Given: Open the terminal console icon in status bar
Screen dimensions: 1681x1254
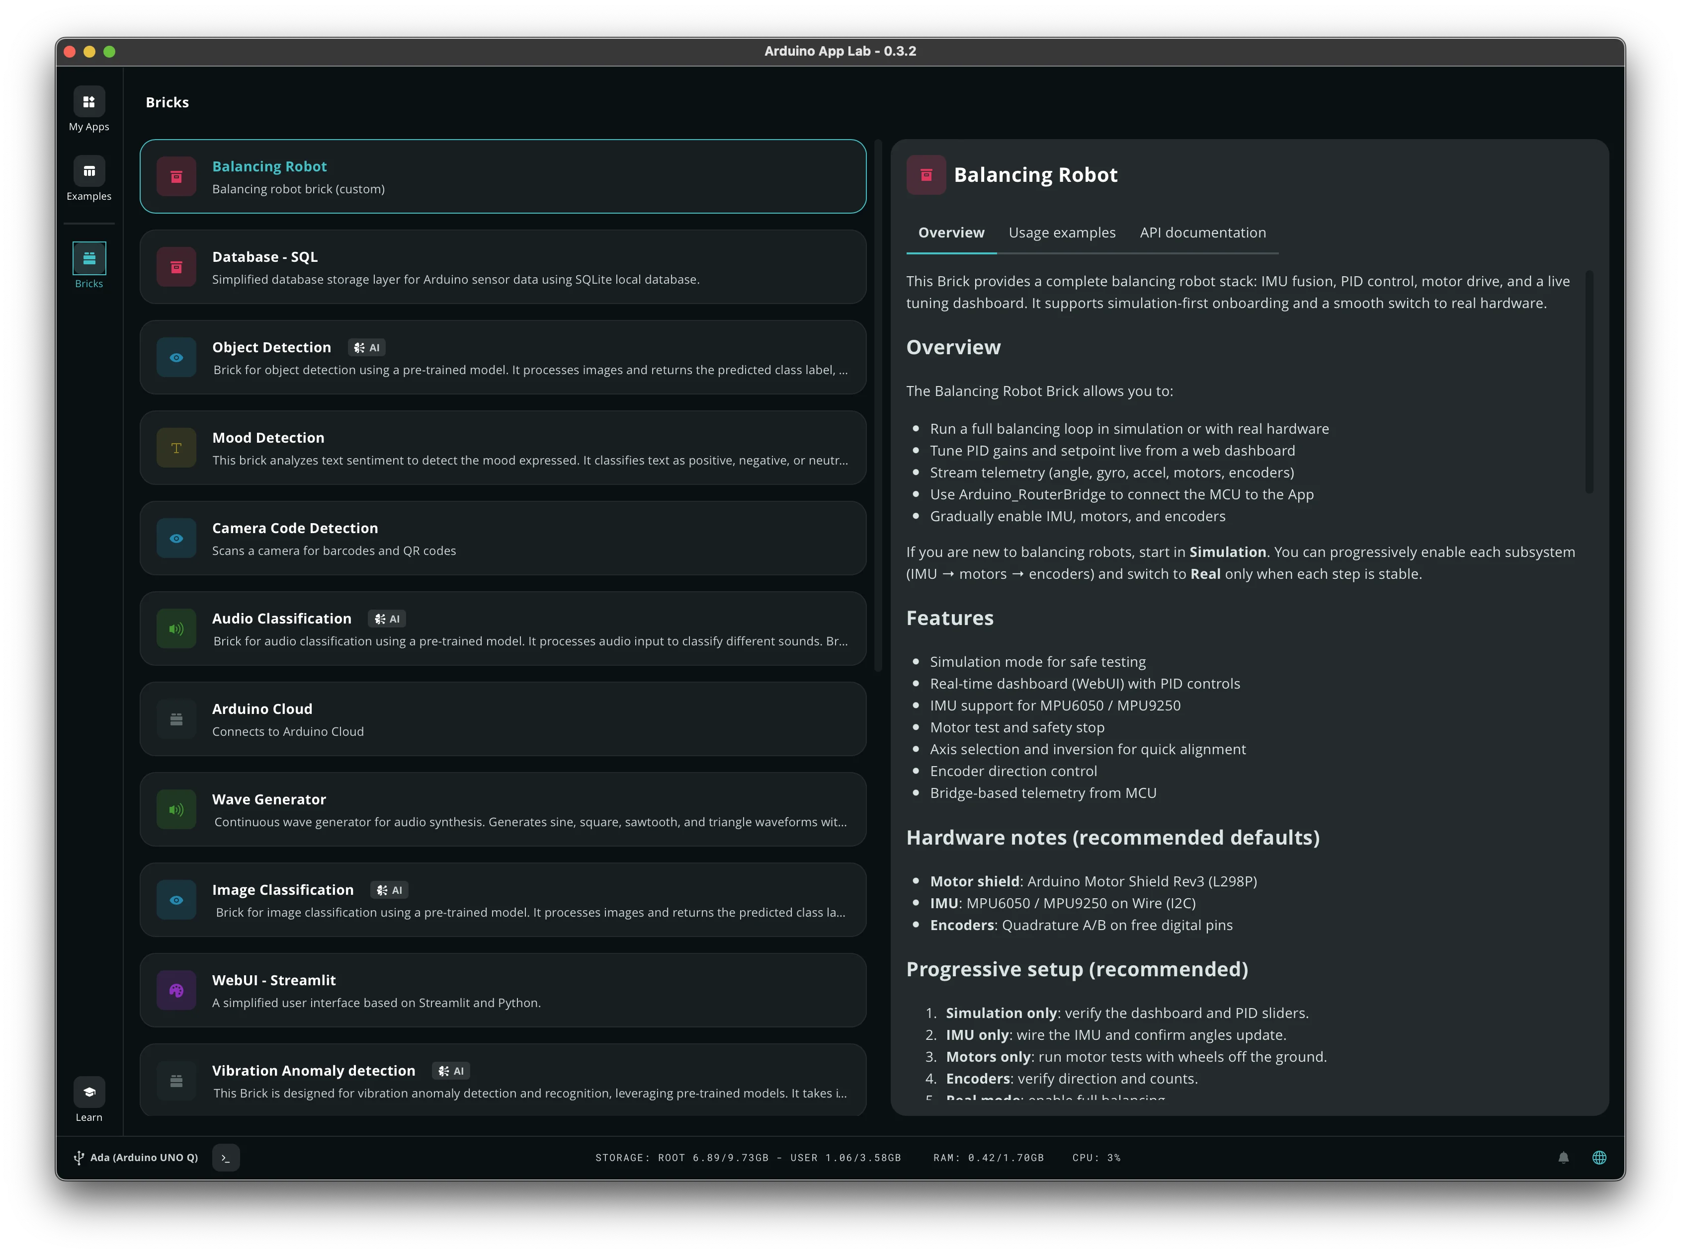Looking at the screenshot, I should point(226,1158).
